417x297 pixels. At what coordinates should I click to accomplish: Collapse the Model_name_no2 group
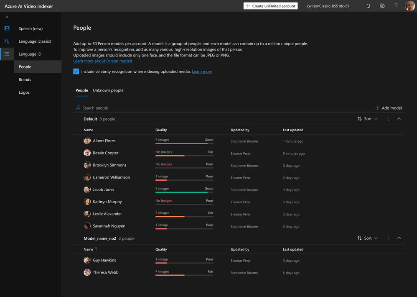(399, 238)
